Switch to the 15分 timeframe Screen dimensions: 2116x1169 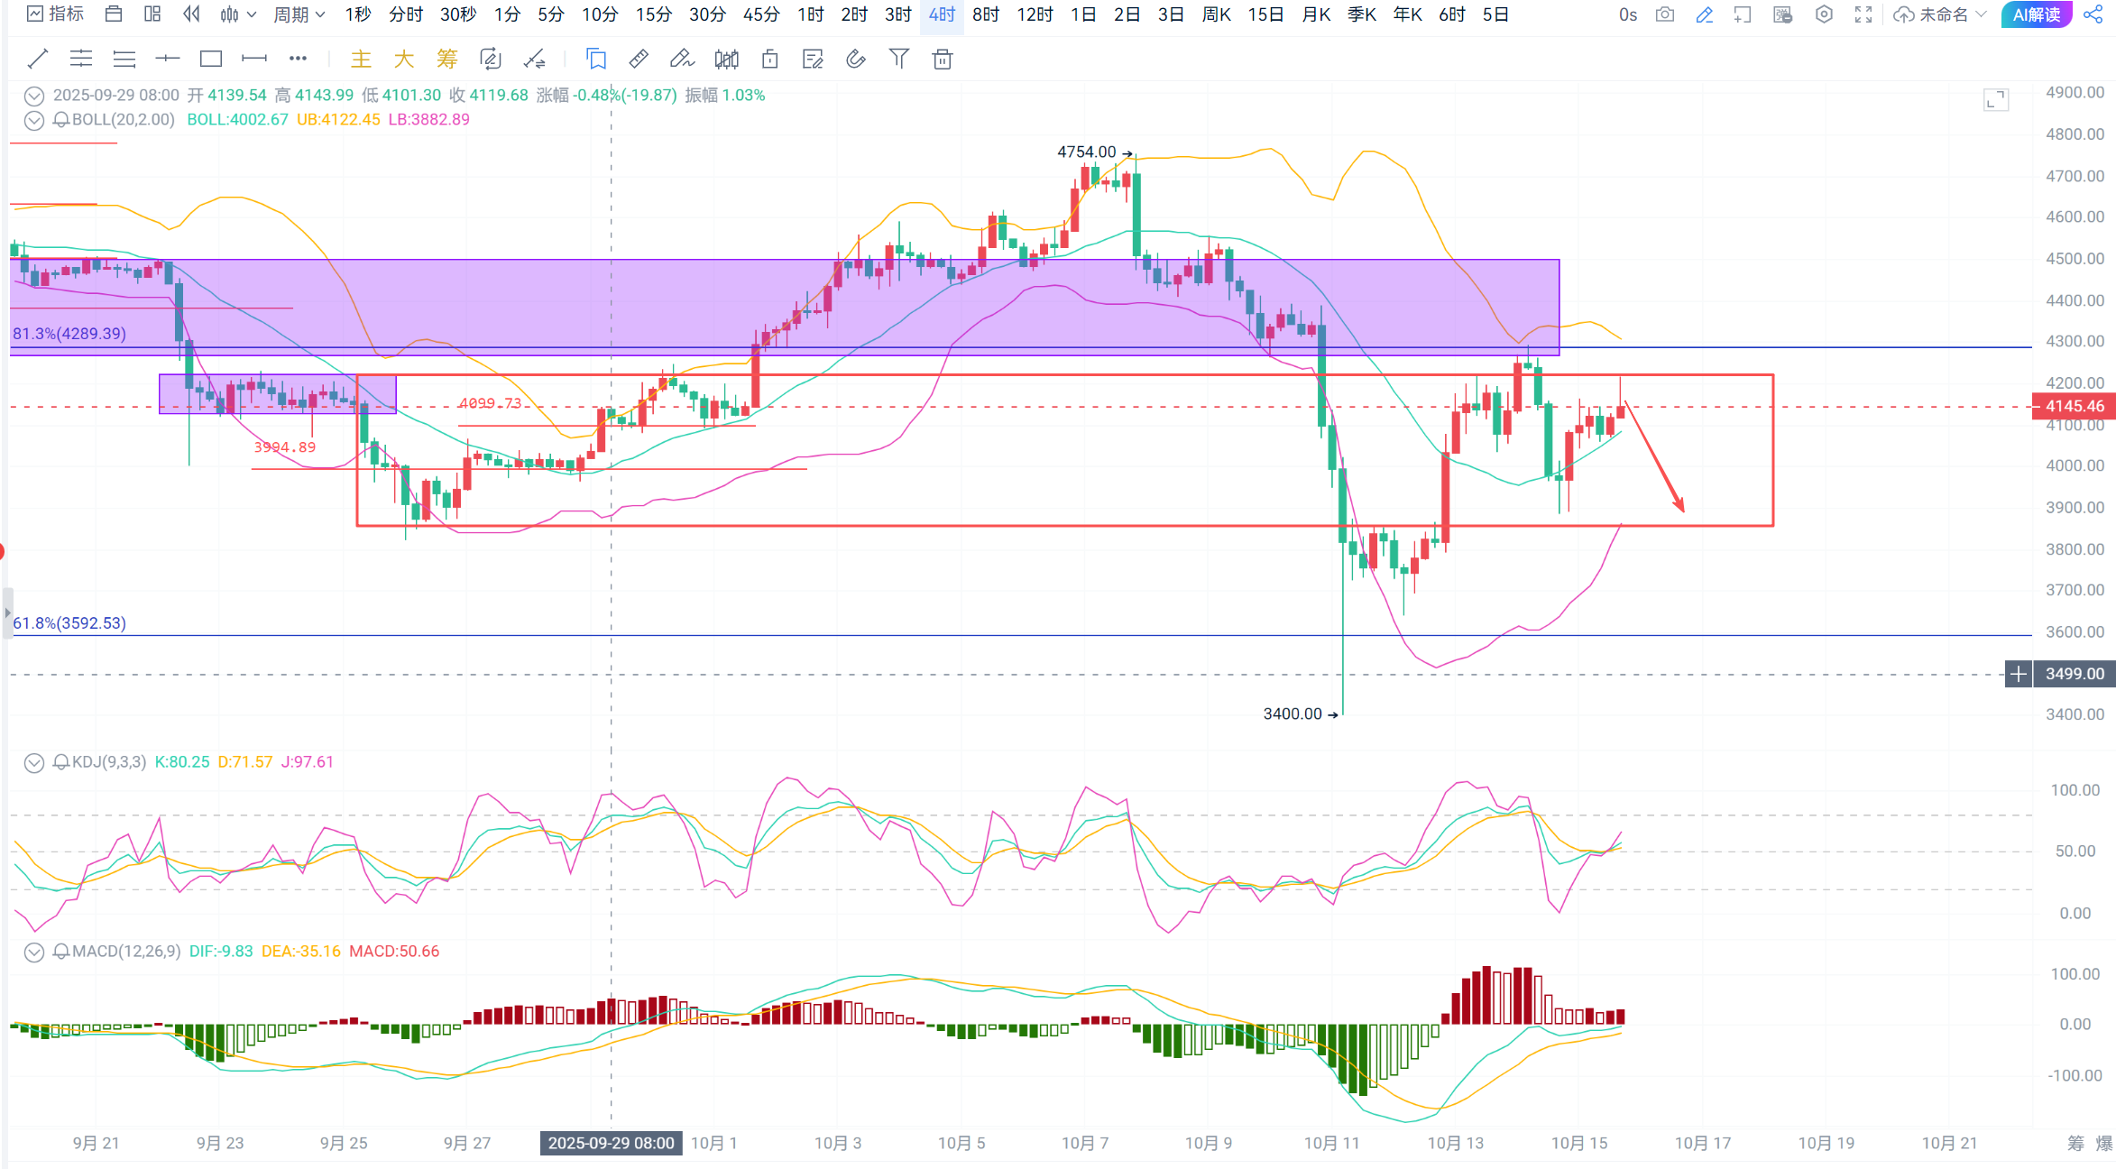click(653, 14)
